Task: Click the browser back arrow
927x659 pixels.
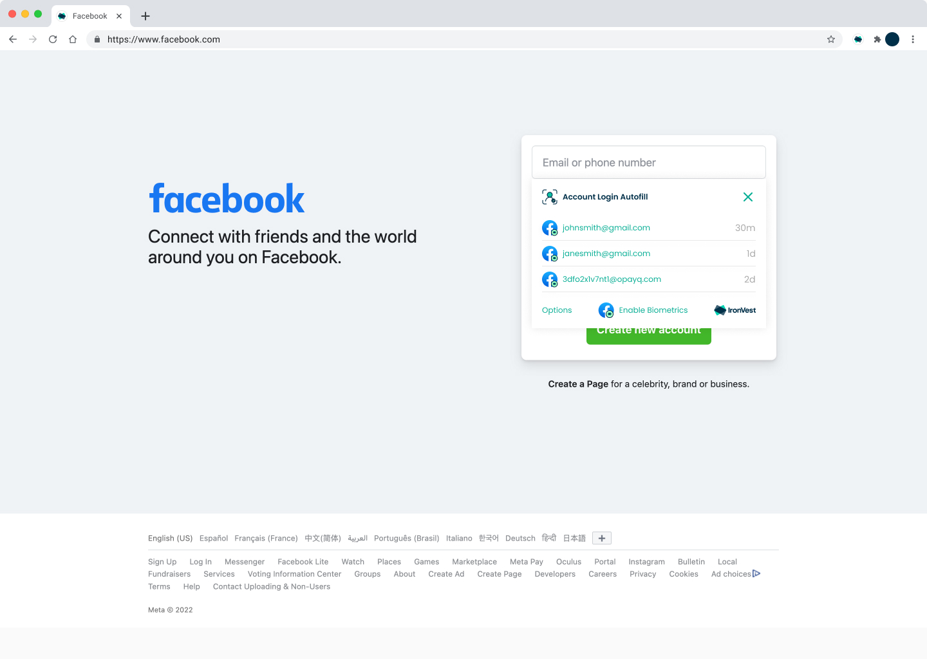Action: 13,39
